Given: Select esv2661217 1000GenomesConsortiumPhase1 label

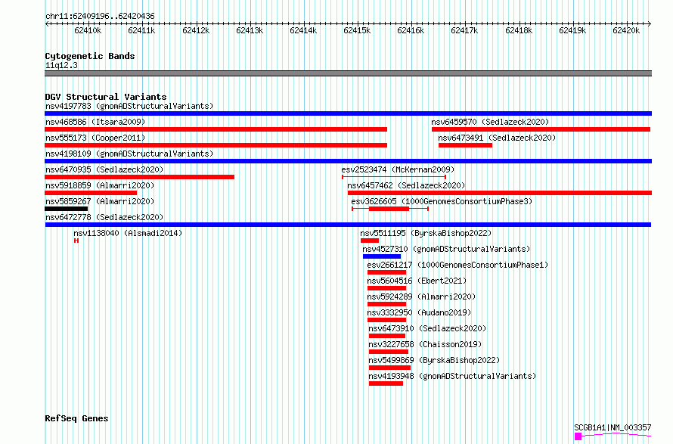Looking at the screenshot, I should [x=457, y=265].
